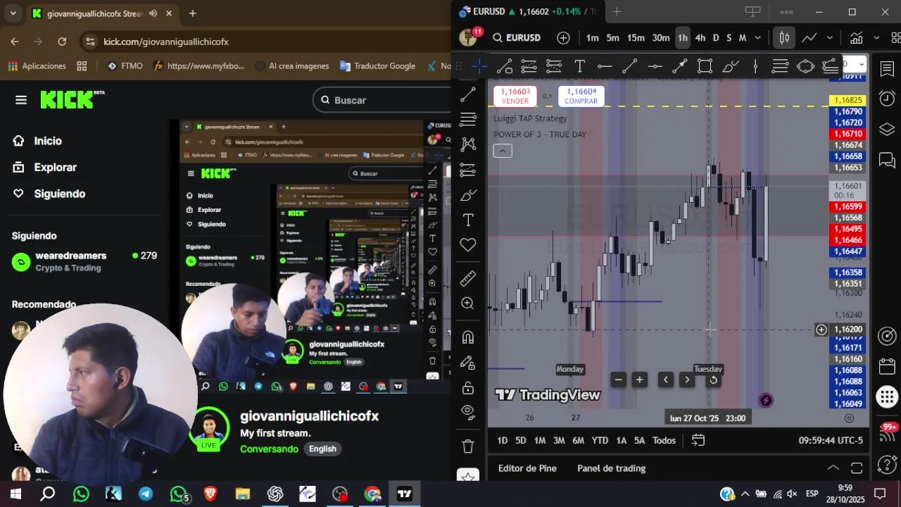901x507 pixels.
Task: Mute the Kick browser tab audio
Action: (x=153, y=13)
